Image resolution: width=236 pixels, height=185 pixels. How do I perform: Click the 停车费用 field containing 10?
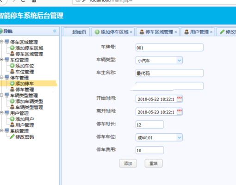(149, 150)
